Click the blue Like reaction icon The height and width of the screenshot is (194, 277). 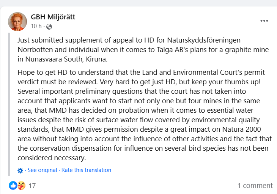pyautogui.click(x=13, y=186)
